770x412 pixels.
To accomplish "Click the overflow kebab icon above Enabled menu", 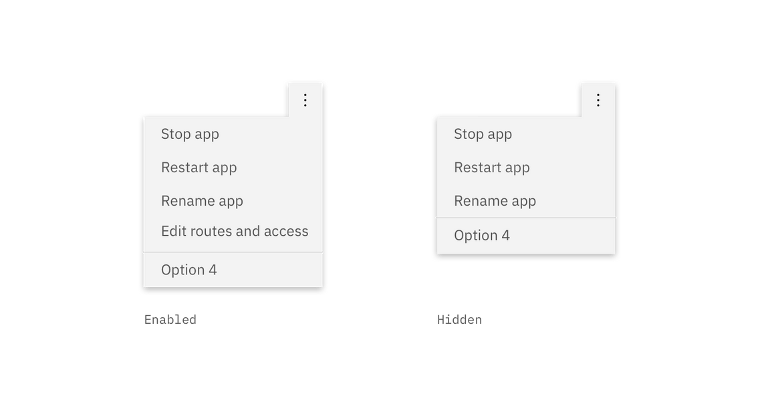I will click(x=305, y=100).
